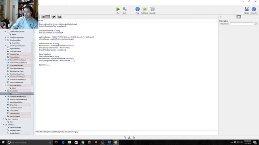The width and height of the screenshot is (259, 145).
Task: Open the Store app on the taskbar
Action: pyautogui.click(x=76, y=142)
